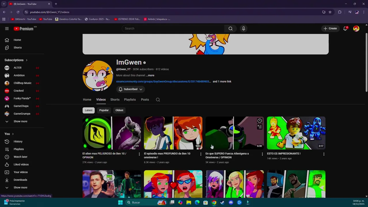The width and height of the screenshot is (368, 207).
Task: Open the notifications bell
Action: tap(345, 28)
